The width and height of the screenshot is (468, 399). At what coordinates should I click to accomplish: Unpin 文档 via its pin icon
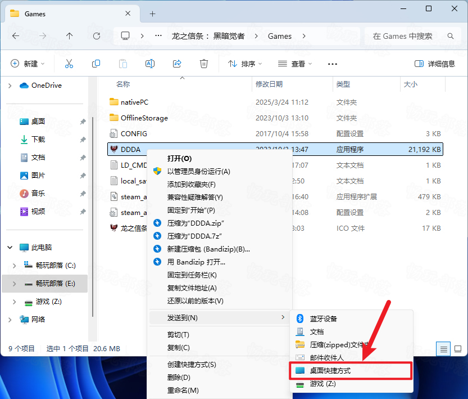[x=83, y=158]
